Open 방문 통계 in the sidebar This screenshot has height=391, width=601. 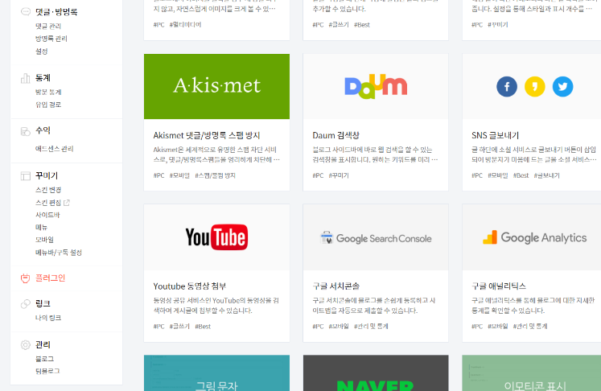pyautogui.click(x=48, y=92)
